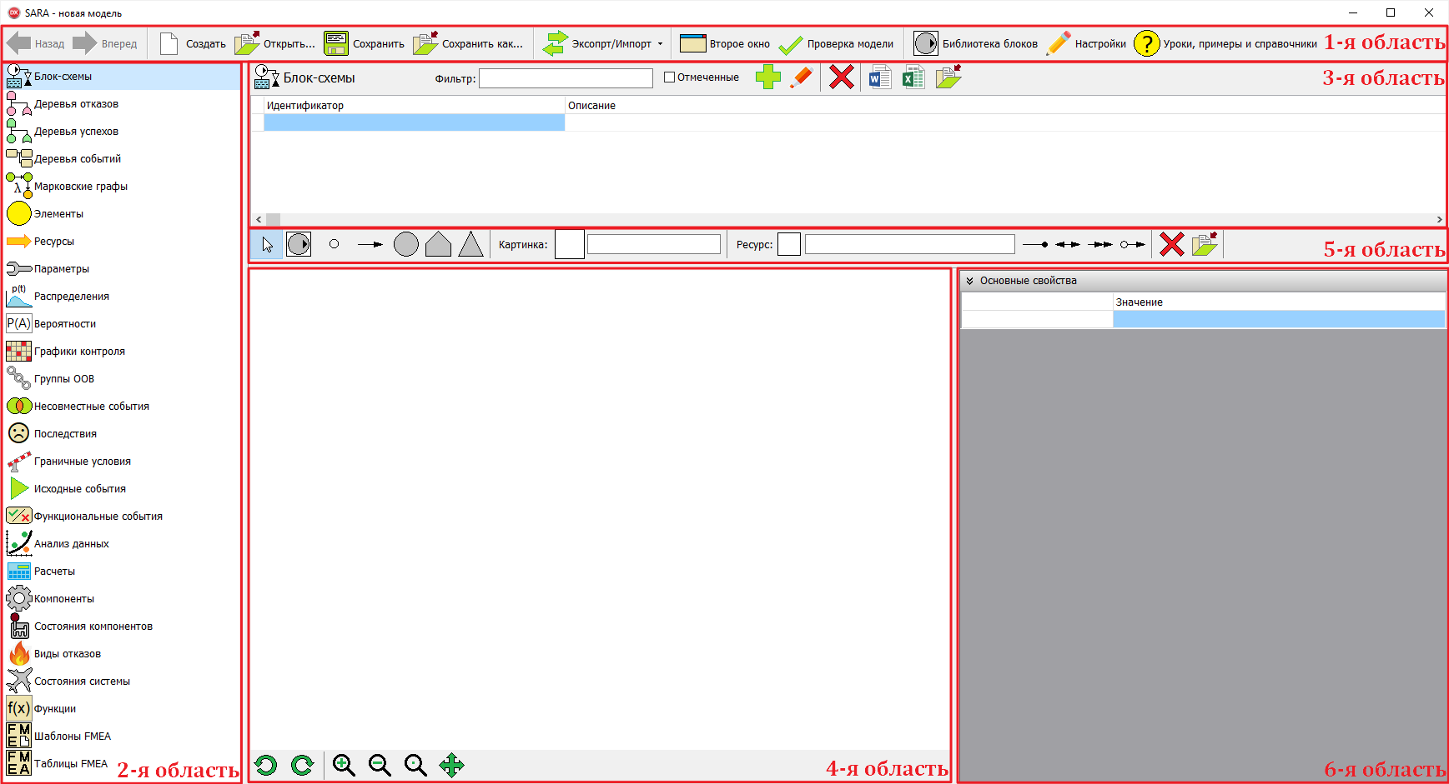Select the pointer cursor tool
Image resolution: width=1449 pixels, height=784 pixels.
point(267,245)
